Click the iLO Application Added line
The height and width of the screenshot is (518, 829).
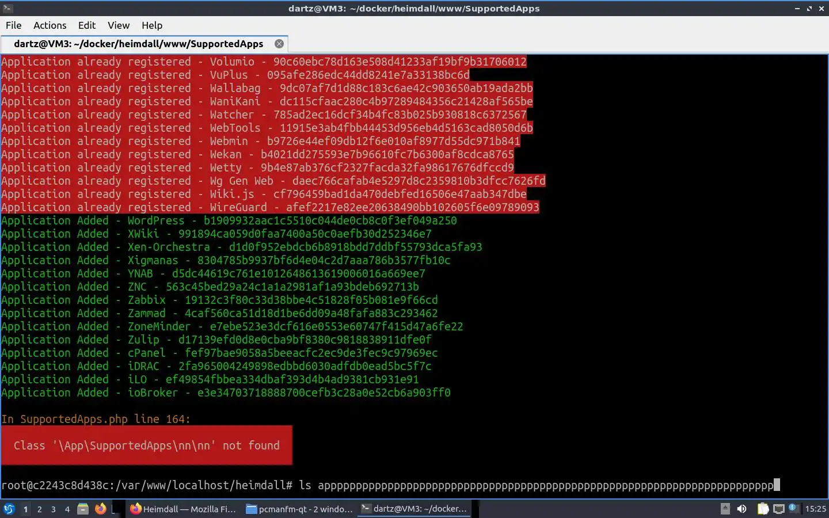pos(210,379)
